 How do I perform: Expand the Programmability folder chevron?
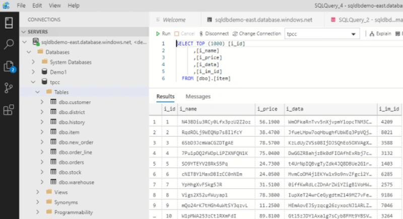(37, 212)
